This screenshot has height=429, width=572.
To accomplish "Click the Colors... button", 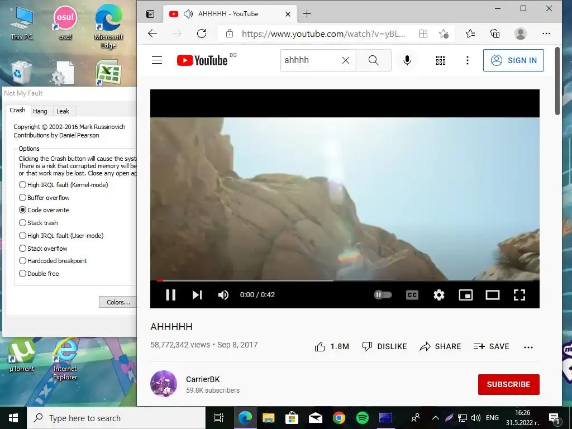I will coord(118,302).
